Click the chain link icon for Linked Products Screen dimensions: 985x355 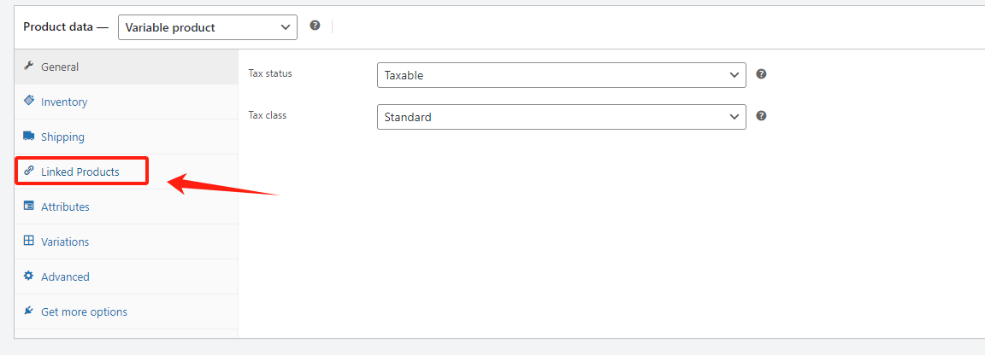click(29, 171)
